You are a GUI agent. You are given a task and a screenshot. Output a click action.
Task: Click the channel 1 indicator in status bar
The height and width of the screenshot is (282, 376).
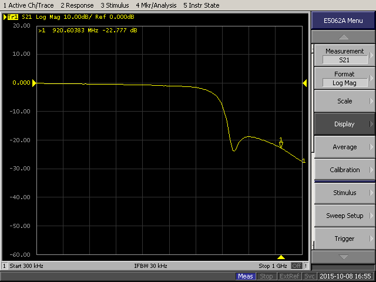coord(4,266)
